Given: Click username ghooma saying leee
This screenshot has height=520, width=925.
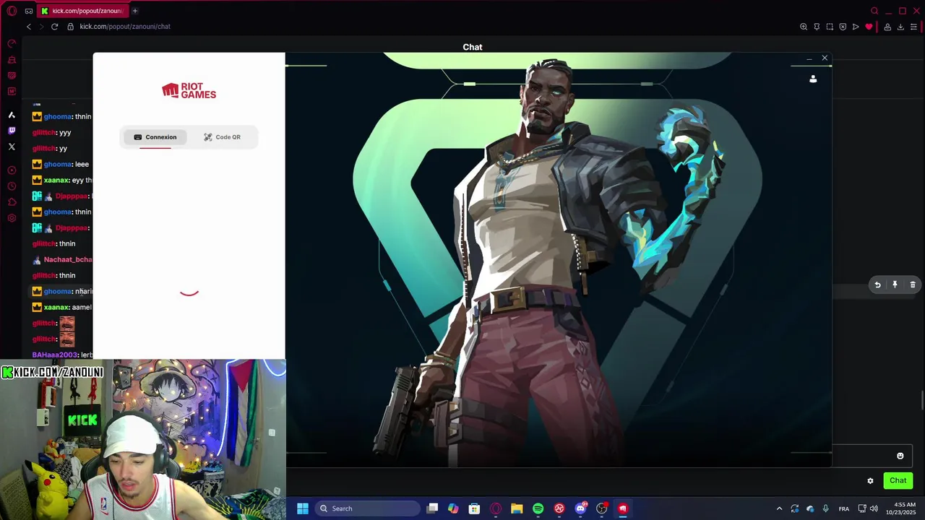Looking at the screenshot, I should tap(58, 164).
